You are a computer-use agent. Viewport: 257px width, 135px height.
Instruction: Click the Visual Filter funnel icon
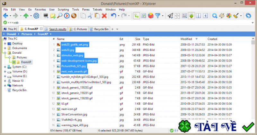158,16
